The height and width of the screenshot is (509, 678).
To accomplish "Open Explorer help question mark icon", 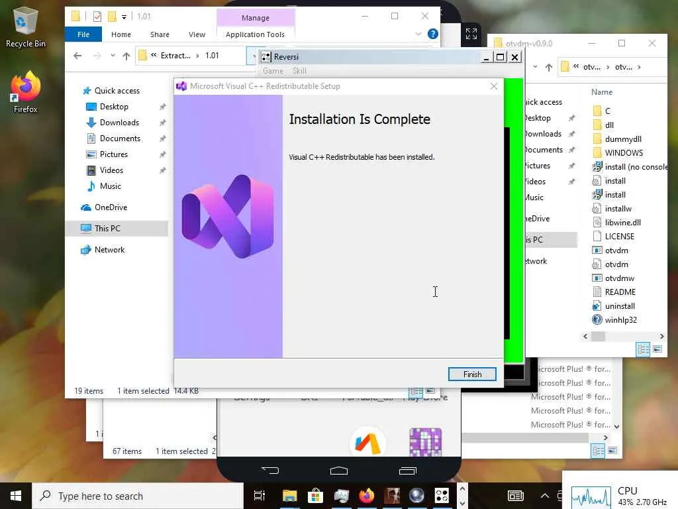I will click(x=432, y=34).
